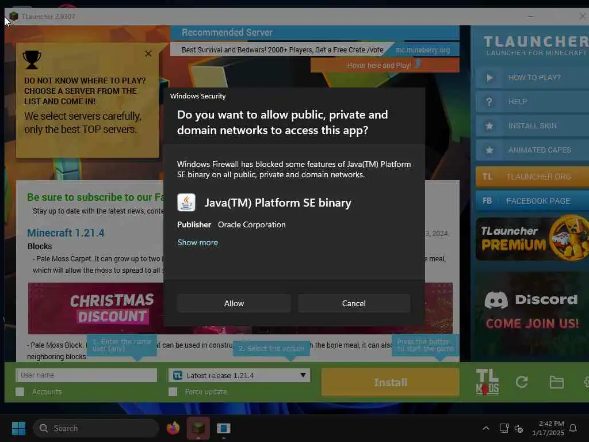Click the TLauncher title bar app icon
Viewport: 589px width, 442px height.
pyautogui.click(x=14, y=16)
